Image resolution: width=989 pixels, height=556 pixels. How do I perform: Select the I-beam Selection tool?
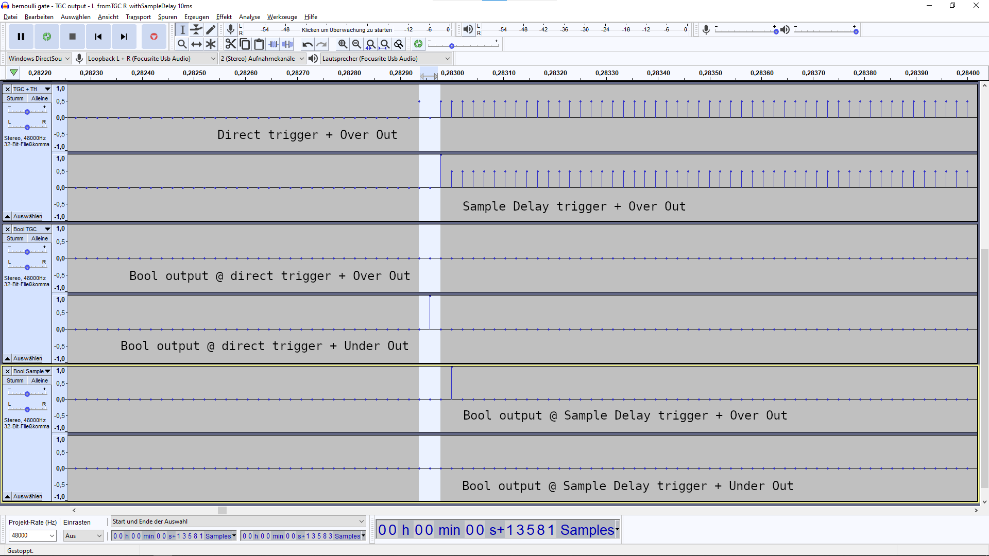182,29
